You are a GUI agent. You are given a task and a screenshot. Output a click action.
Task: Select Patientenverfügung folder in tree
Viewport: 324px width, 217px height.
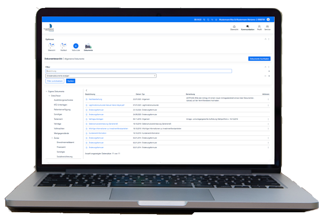pyautogui.click(x=62, y=109)
